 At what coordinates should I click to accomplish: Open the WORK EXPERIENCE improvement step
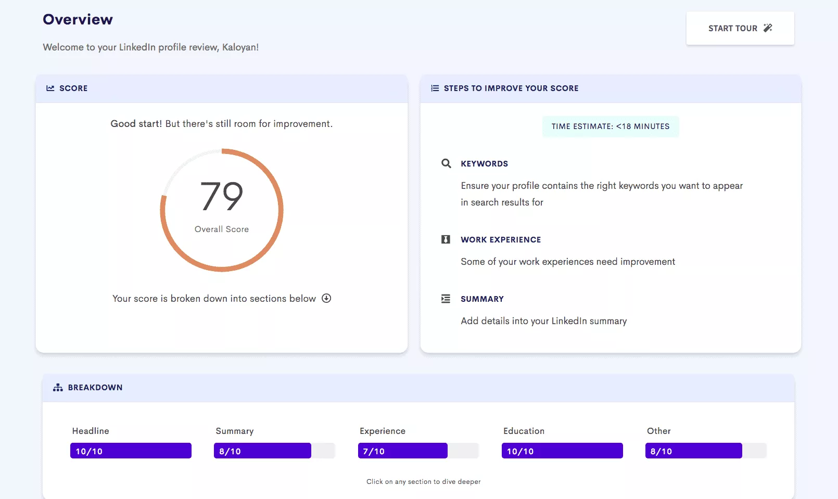[501, 239]
